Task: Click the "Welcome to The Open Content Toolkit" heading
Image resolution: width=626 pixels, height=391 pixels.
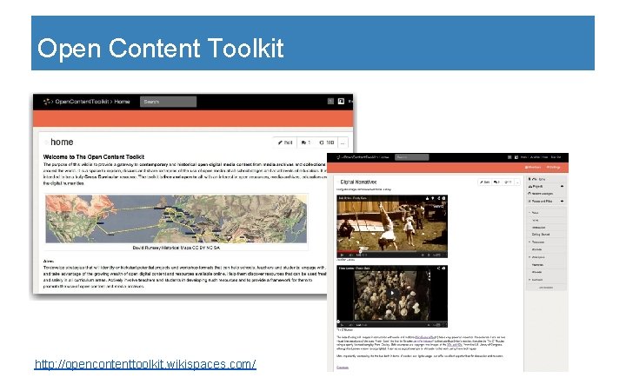Action: point(94,156)
